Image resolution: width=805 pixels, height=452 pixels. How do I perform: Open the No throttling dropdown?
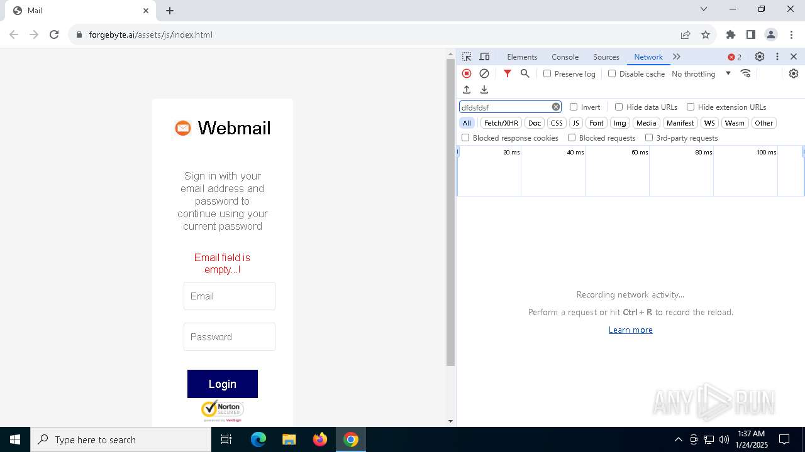701,73
